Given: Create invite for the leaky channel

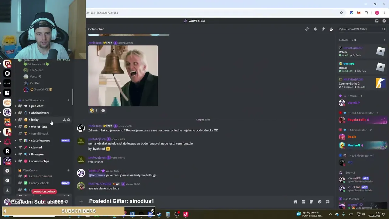Looking at the screenshot, I should coord(64,120).
